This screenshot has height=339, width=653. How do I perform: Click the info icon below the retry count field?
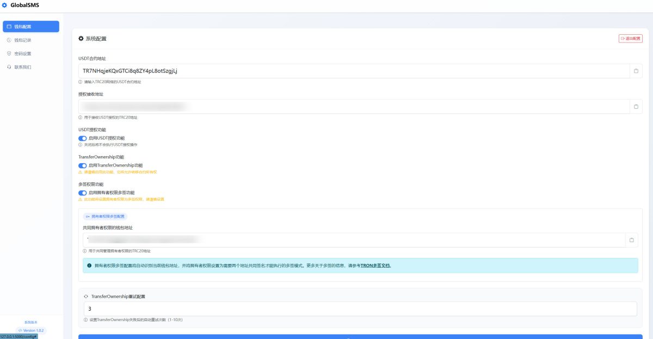click(85, 320)
